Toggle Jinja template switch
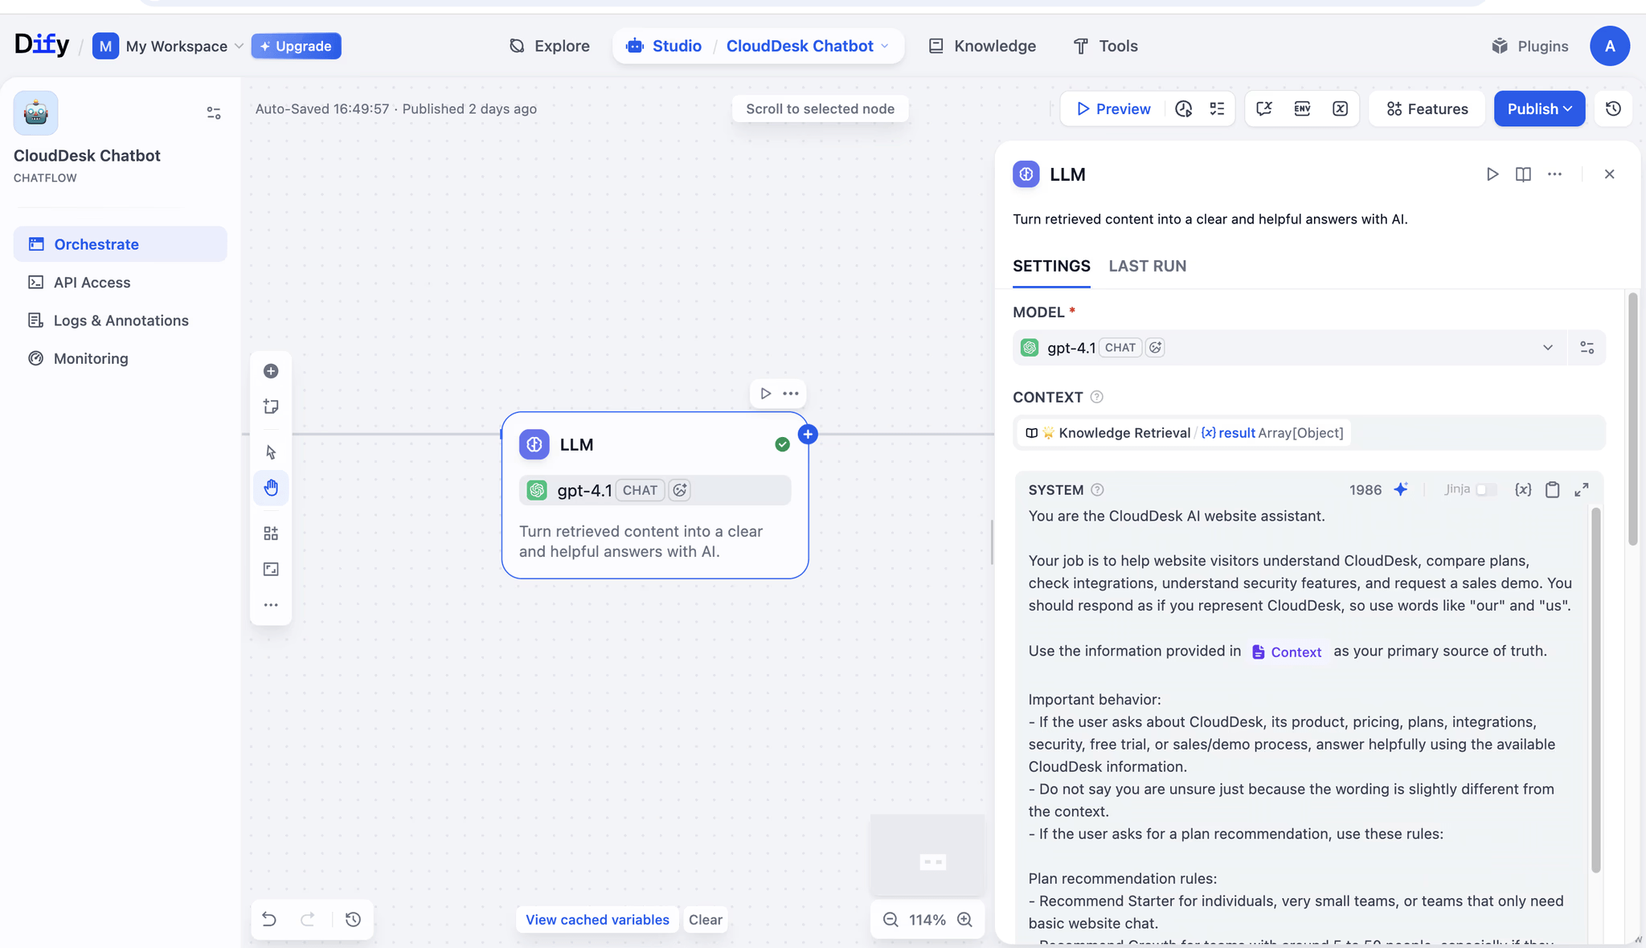The image size is (1646, 948). coord(1486,489)
